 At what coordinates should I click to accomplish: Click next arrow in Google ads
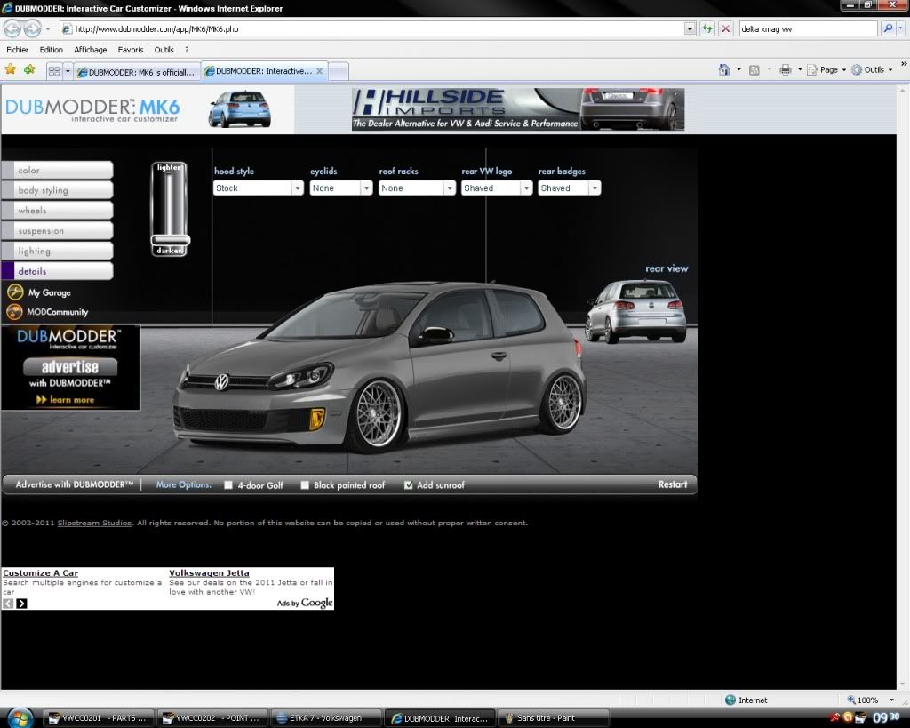[21, 604]
